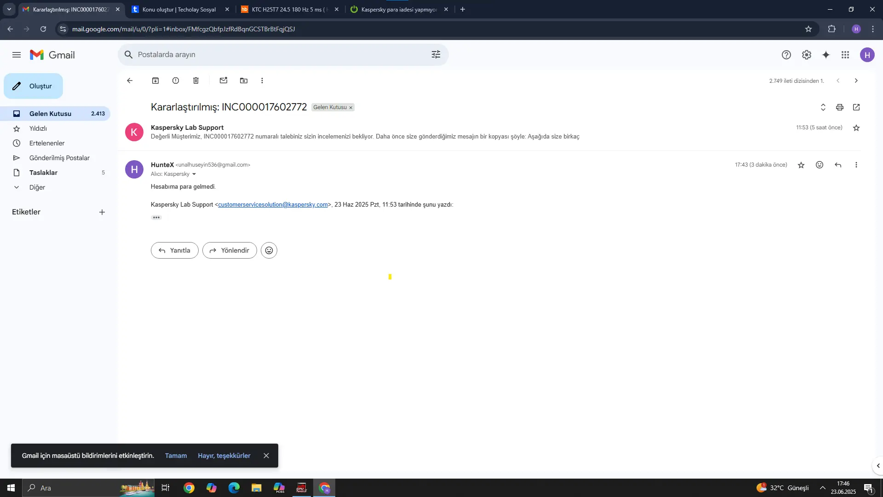Show trimmed quoted content ellipsis

tap(156, 217)
